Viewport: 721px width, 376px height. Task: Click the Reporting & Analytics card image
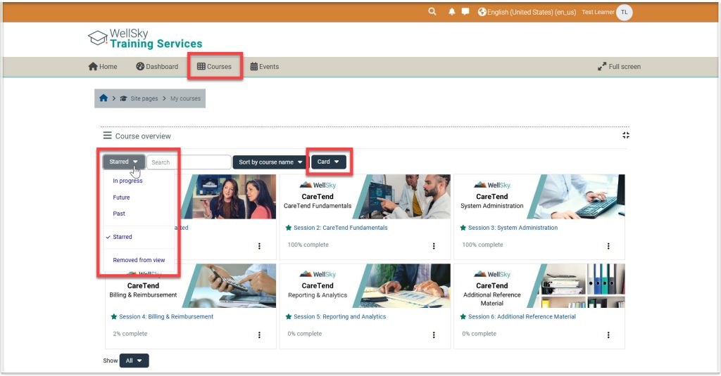tap(365, 285)
